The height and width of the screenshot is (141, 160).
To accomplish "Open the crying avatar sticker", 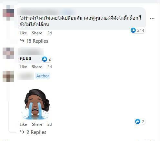I will point(35,104).
